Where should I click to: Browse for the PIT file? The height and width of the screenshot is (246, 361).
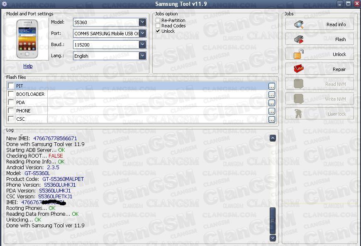[272, 86]
